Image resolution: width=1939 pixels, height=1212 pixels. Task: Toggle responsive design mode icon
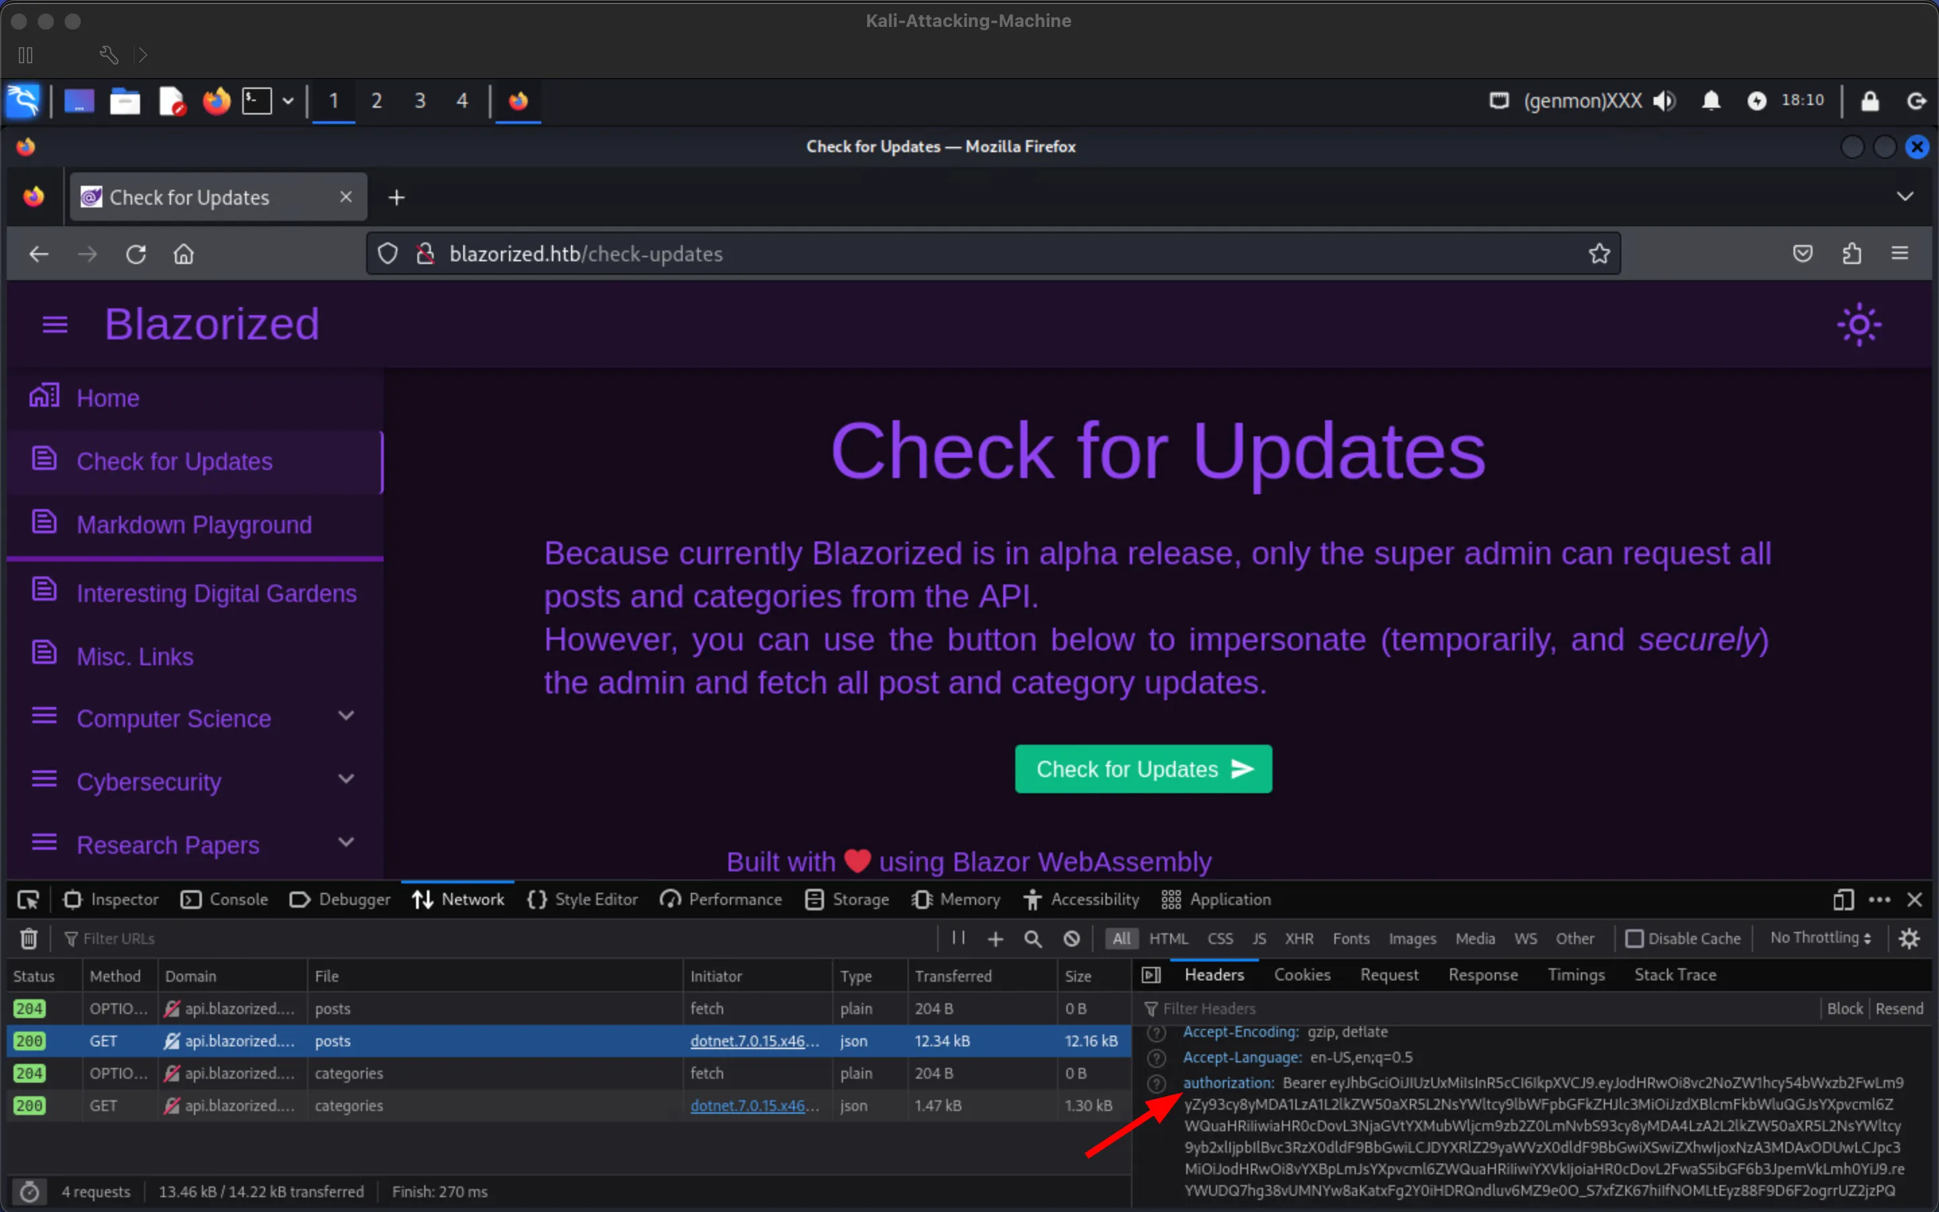tap(1843, 900)
